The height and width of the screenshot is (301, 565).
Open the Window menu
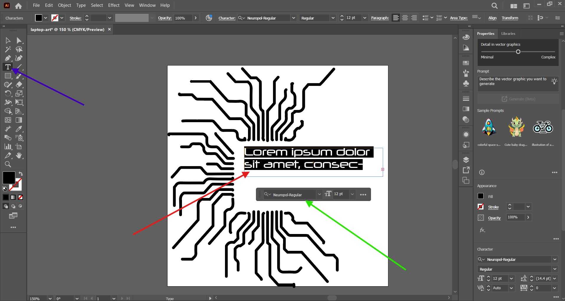click(147, 5)
